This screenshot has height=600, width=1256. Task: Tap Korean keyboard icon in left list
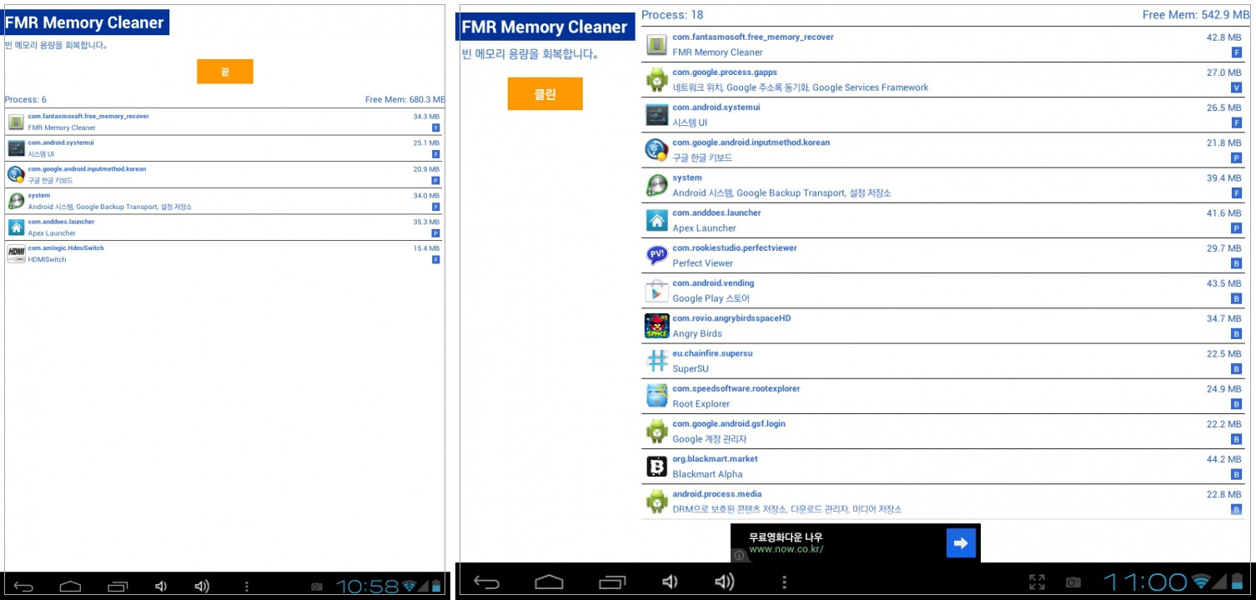16,175
